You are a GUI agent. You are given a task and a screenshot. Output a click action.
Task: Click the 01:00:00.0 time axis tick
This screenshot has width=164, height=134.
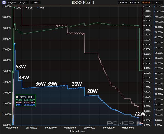coord(128,128)
